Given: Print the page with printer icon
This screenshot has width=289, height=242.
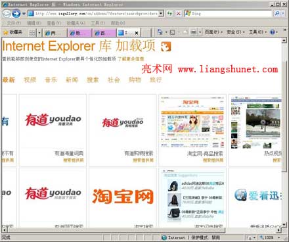Looking at the screenshot, I should pyautogui.click(x=194, y=32).
